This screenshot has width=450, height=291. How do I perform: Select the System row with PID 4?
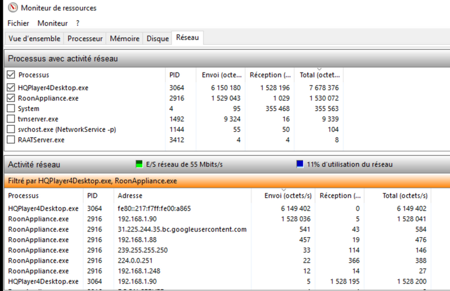(174, 108)
